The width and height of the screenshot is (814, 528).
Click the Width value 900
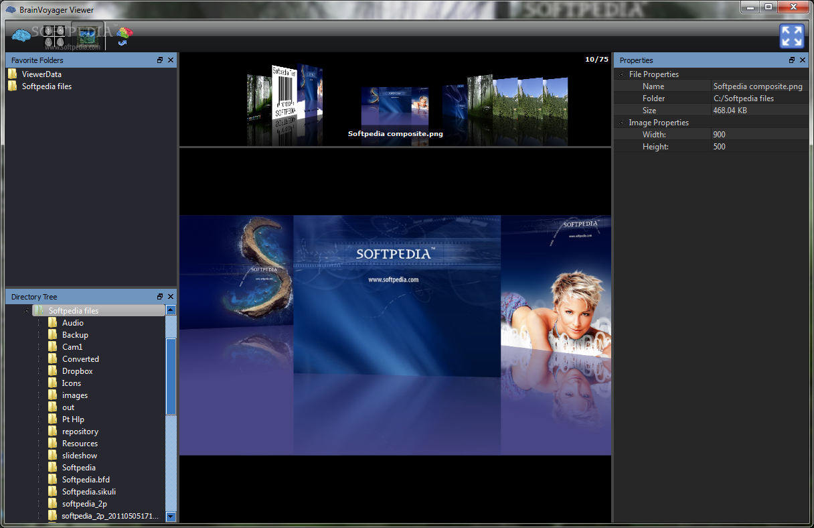(719, 135)
